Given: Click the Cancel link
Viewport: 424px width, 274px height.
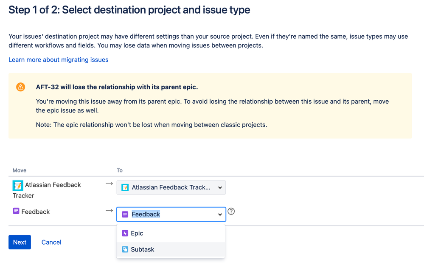Looking at the screenshot, I should coord(51,242).
